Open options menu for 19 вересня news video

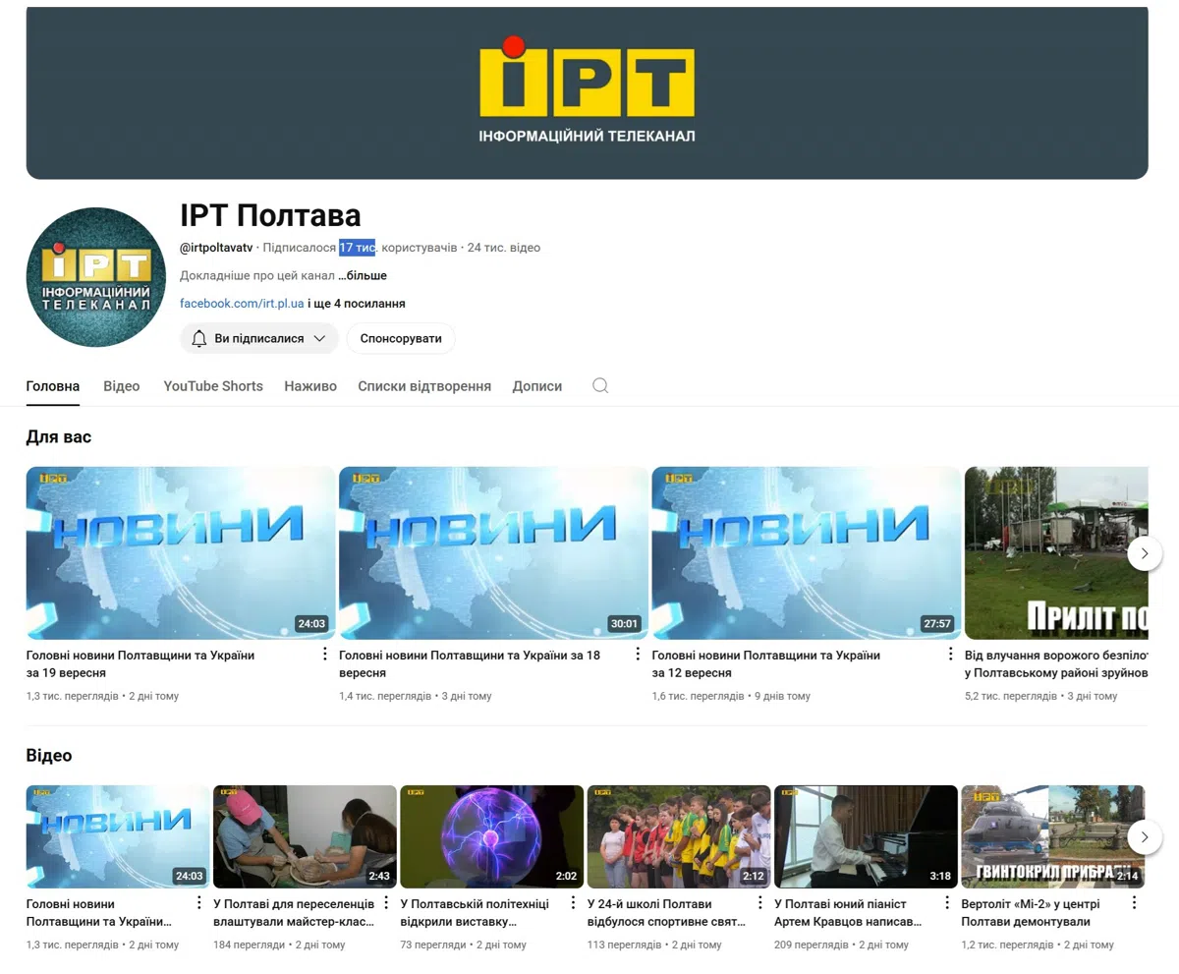(325, 655)
